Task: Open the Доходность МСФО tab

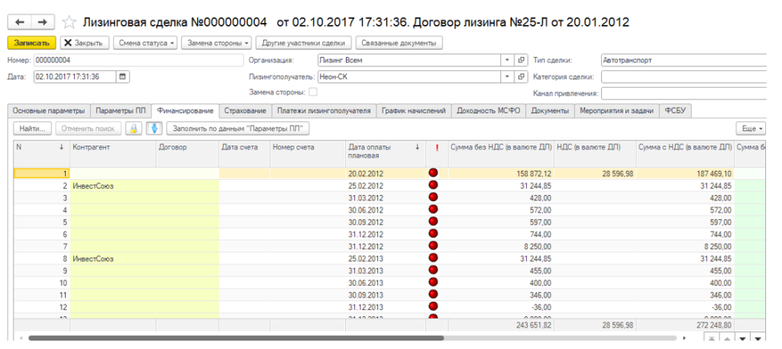Action: [x=488, y=111]
